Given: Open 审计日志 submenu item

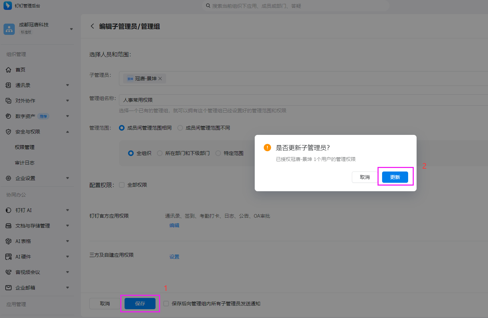Looking at the screenshot, I should coord(25,163).
